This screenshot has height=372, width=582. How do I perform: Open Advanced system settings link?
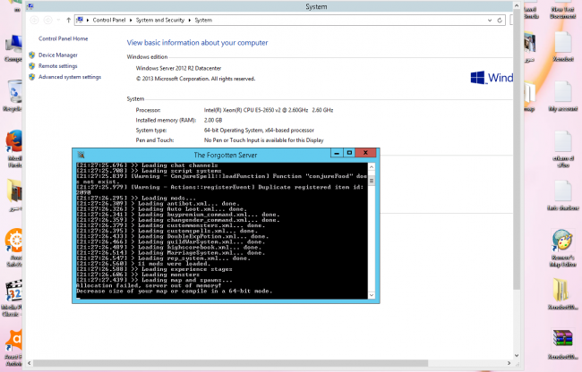coord(70,77)
